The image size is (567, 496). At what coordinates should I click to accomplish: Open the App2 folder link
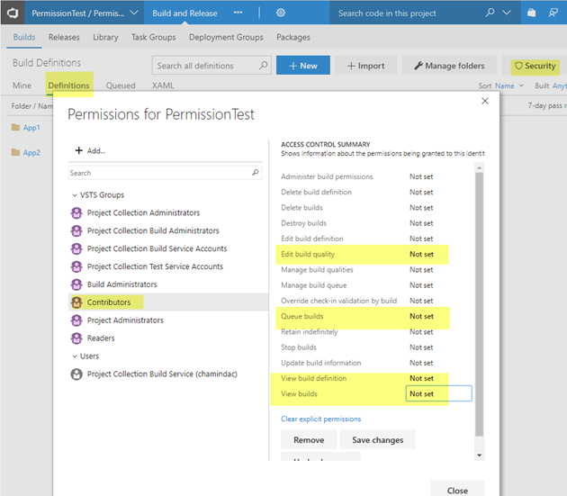tap(31, 152)
